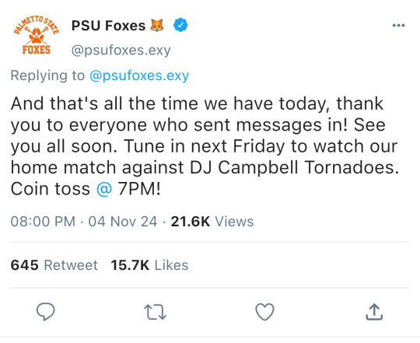
Task: Click the tweet body text about Tornadoes
Action: [205, 146]
